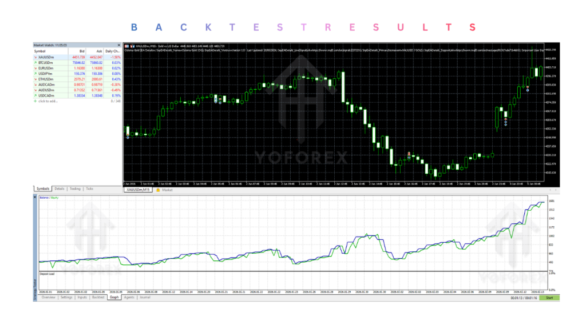This screenshot has height=329, width=586.
Task: Click the ETHUSDm daily change 0.43%
Action: [x=116, y=79]
